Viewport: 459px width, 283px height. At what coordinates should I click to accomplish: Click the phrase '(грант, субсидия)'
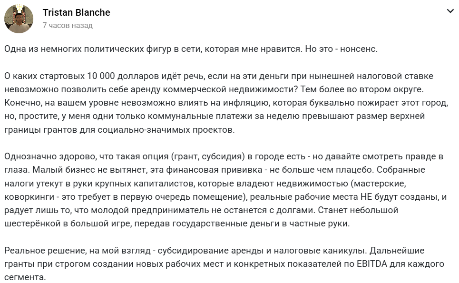208,156
